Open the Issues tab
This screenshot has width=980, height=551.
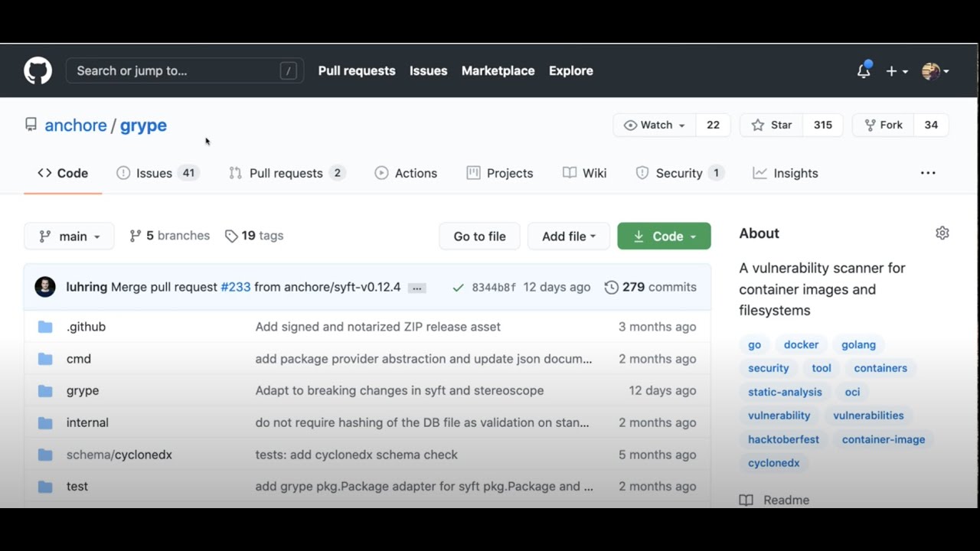tap(158, 173)
